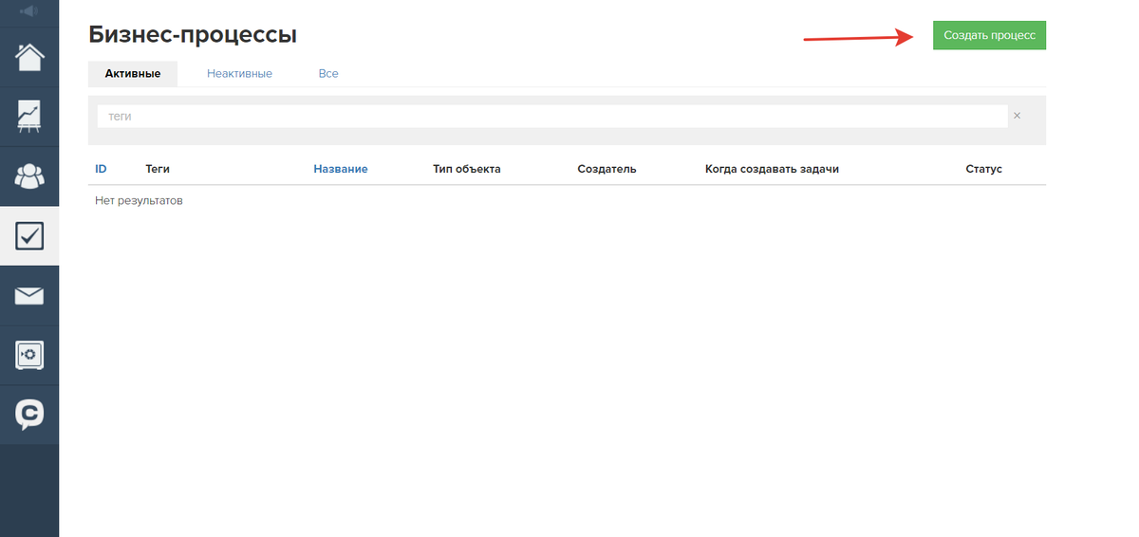Sort by the ID column header
This screenshot has width=1139, height=537.
[101, 169]
